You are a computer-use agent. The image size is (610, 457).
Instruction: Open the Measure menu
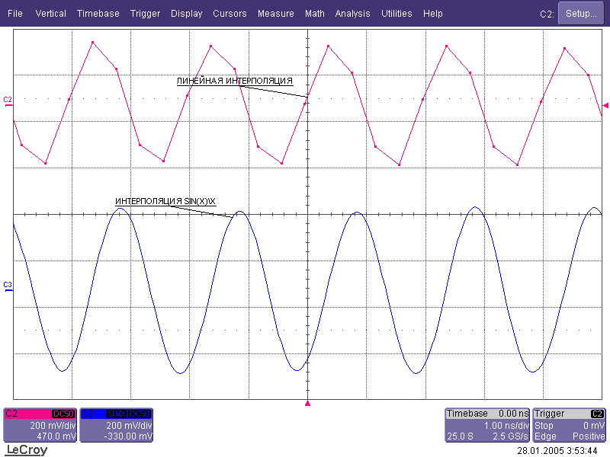pos(275,14)
